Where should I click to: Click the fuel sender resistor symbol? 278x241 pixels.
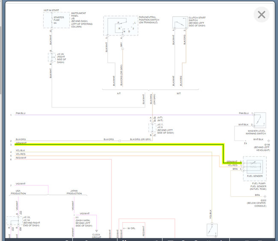pos(255,167)
